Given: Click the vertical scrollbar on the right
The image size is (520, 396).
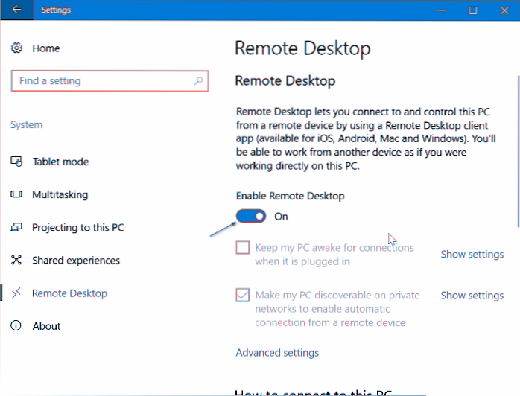Looking at the screenshot, I should point(516,149).
